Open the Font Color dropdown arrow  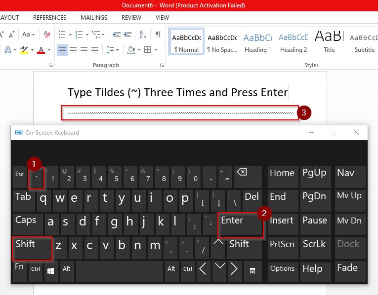pos(49,50)
